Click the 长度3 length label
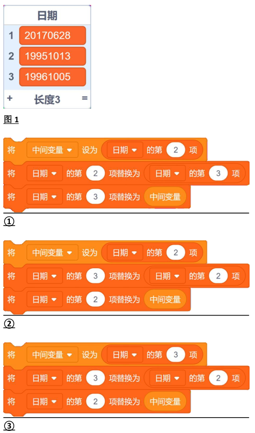255x433 pixels. [x=48, y=99]
